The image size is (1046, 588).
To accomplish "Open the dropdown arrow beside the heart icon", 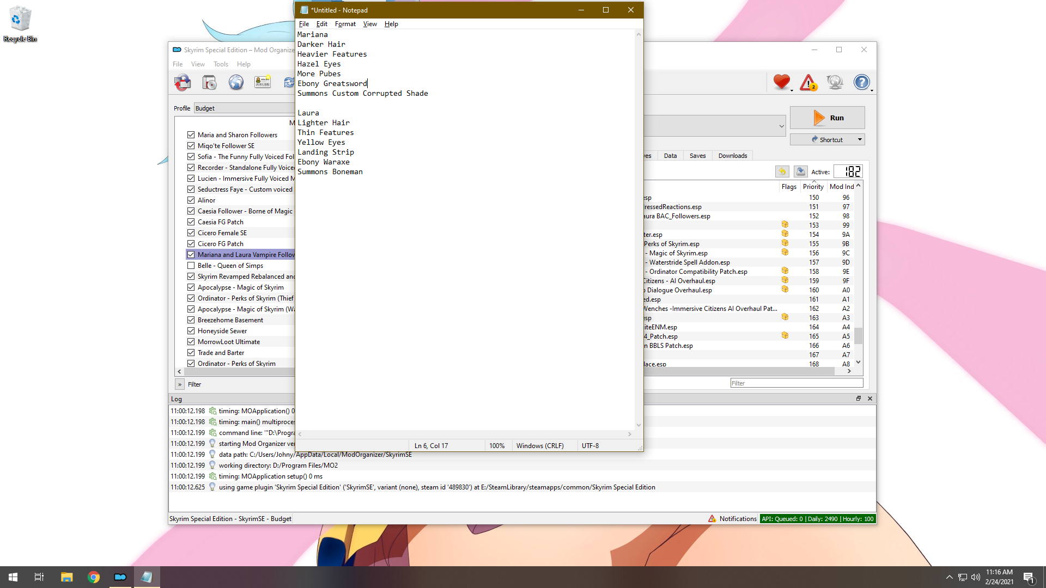I will tap(792, 90).
